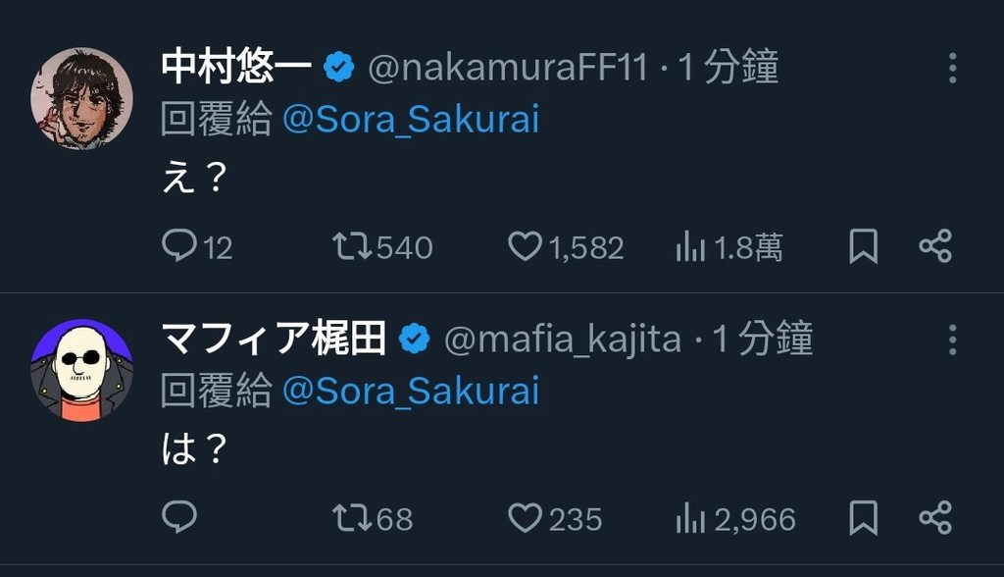Click the share icon on Kajita's tweet
1004x577 pixels.
point(935,519)
